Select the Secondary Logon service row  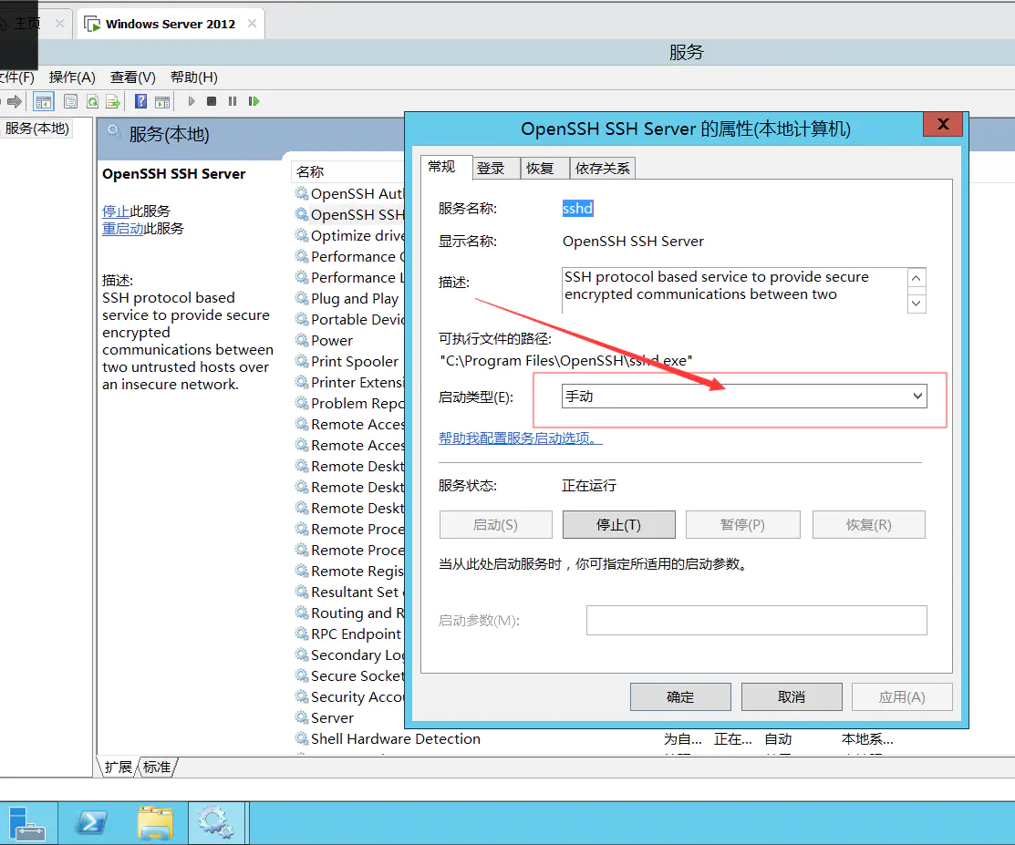(x=349, y=654)
